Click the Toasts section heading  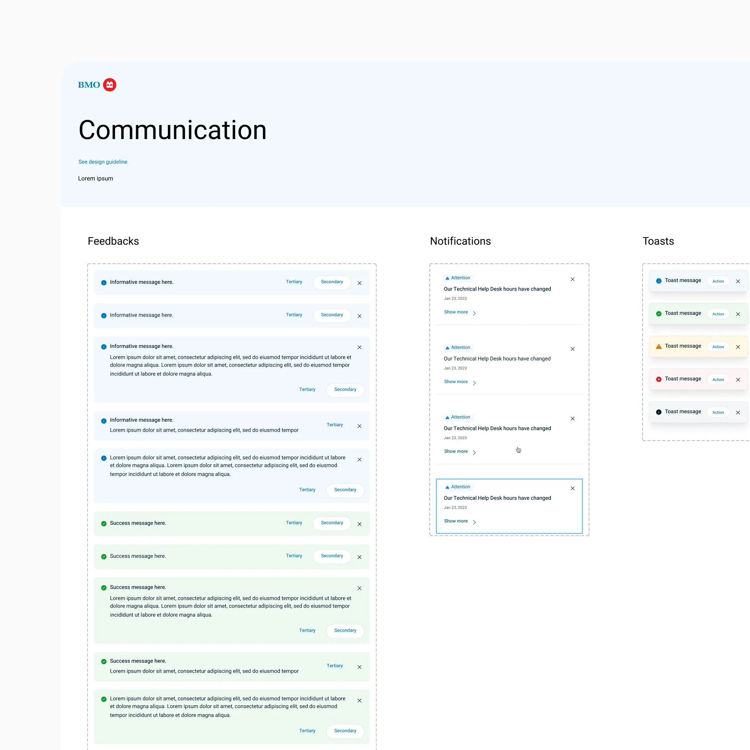pos(659,241)
